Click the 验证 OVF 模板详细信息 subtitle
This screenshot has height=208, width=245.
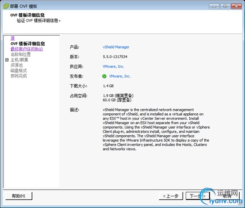[x=39, y=21]
